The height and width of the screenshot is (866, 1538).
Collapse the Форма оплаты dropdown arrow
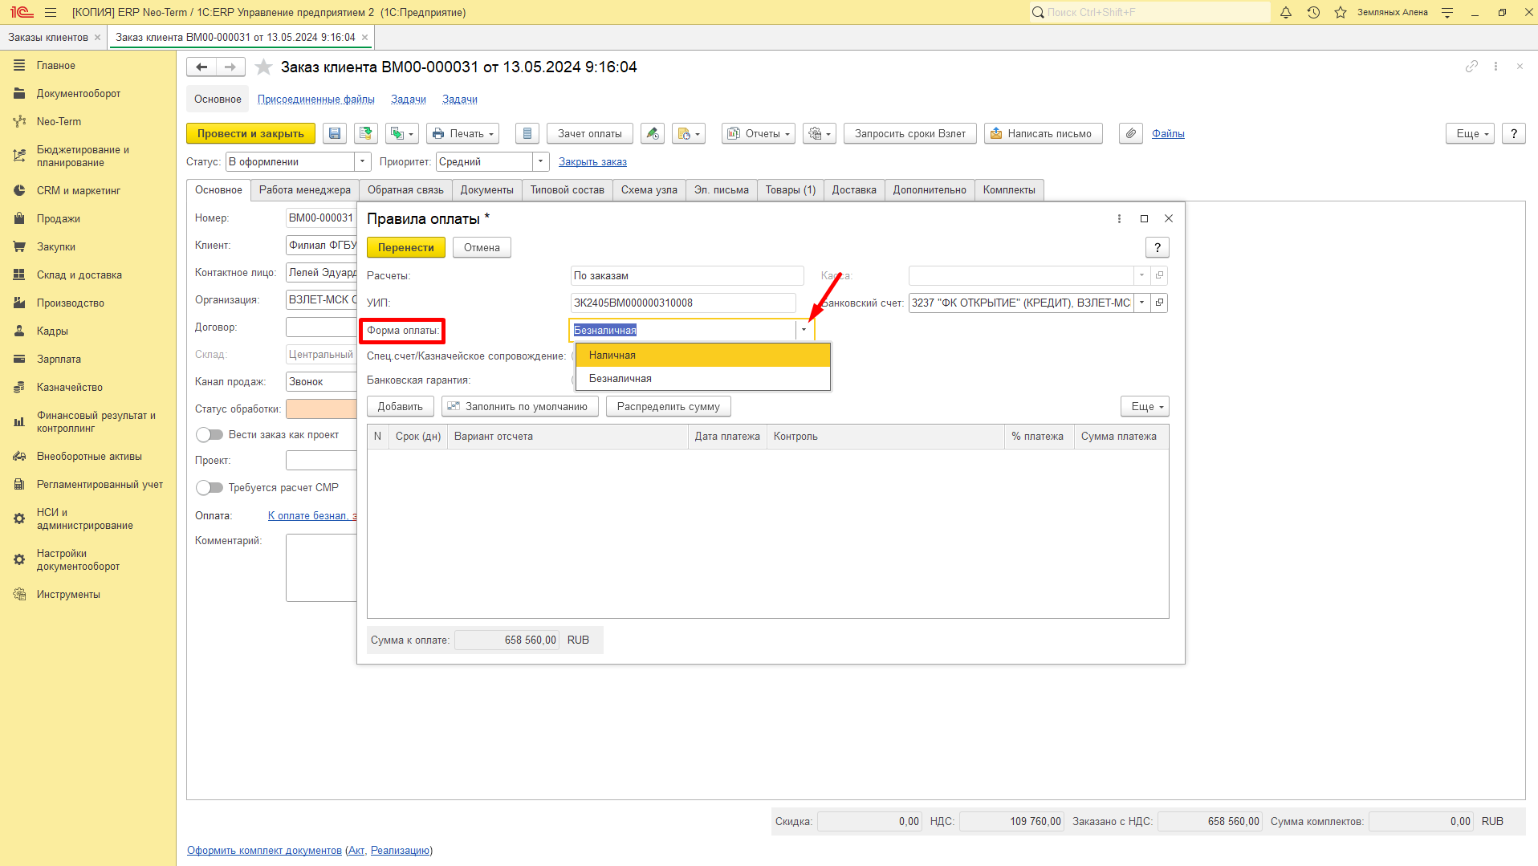pyautogui.click(x=804, y=331)
